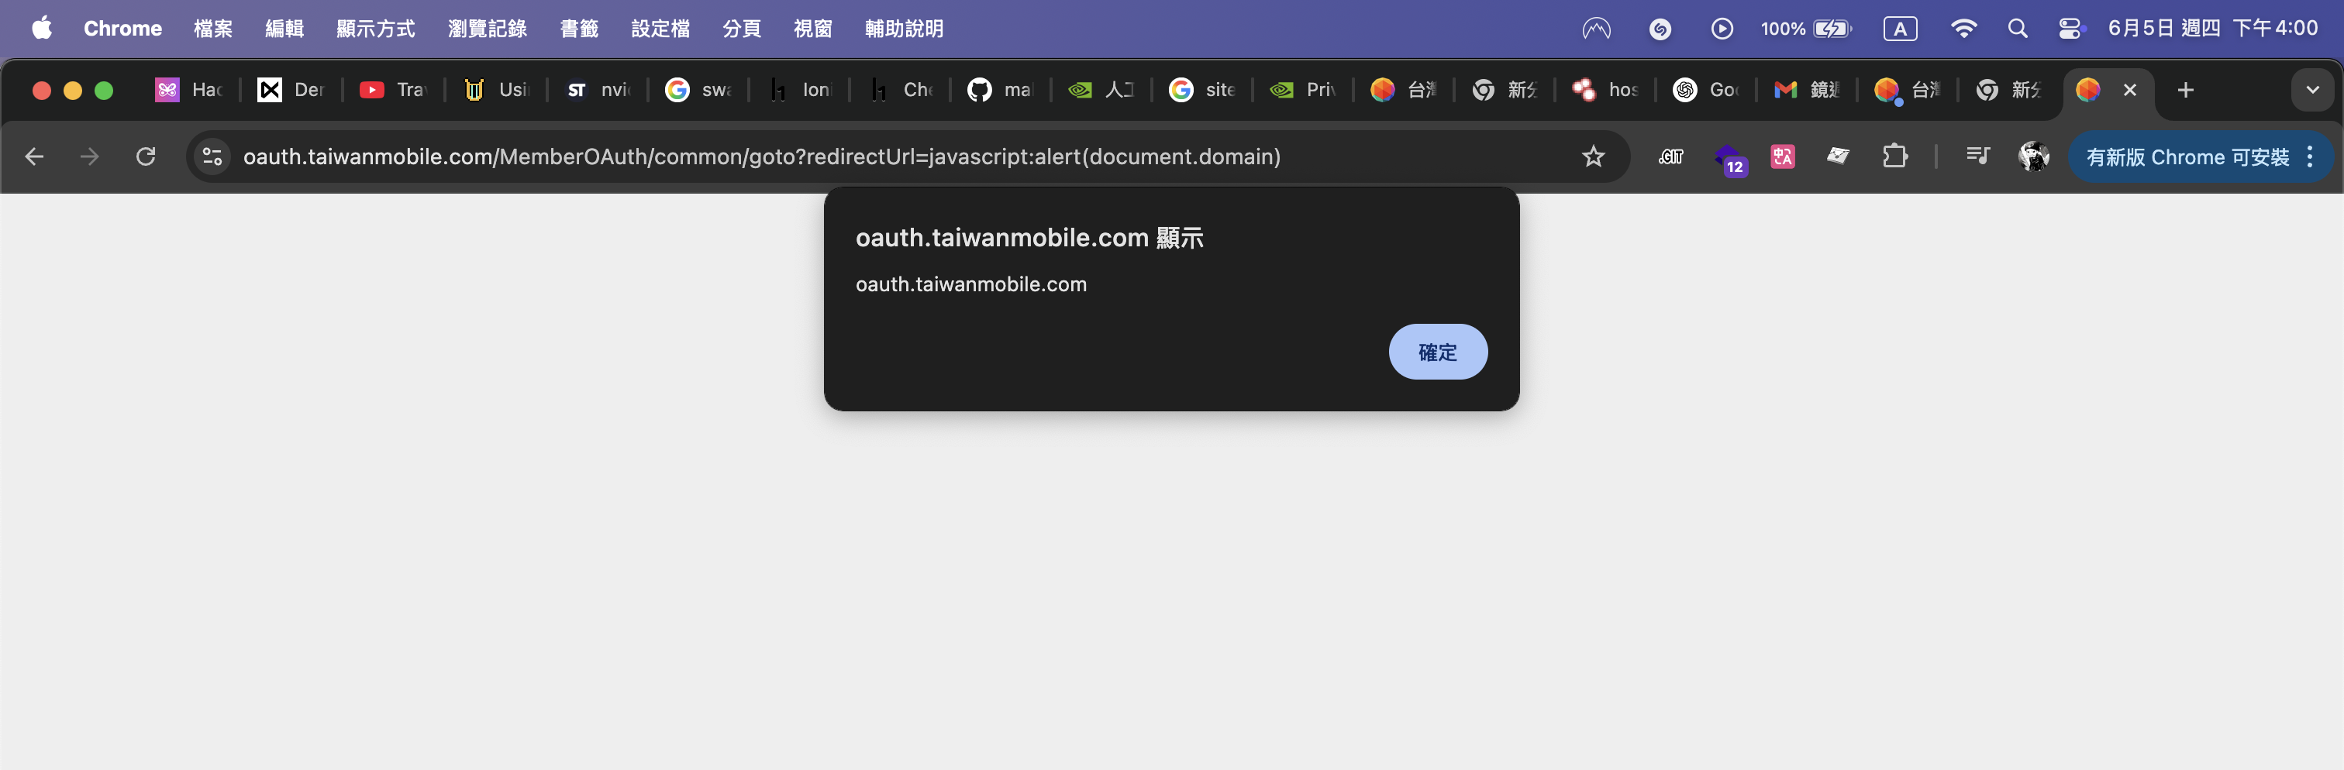
Task: Open the 輔助說明 menu
Action: [904, 28]
